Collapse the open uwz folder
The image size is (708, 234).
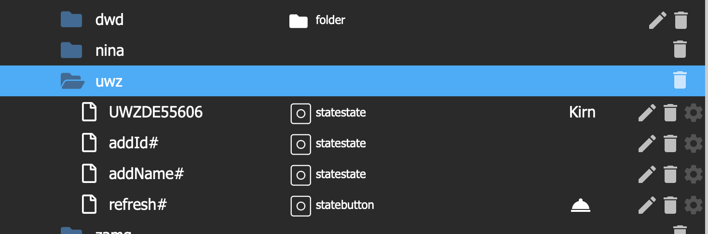point(72,81)
